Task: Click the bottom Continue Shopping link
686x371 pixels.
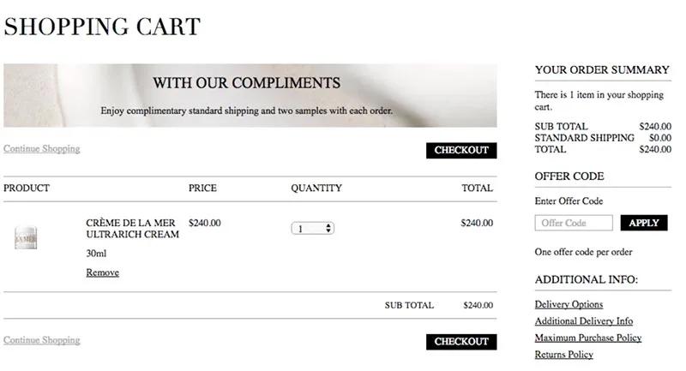Action: pos(42,340)
